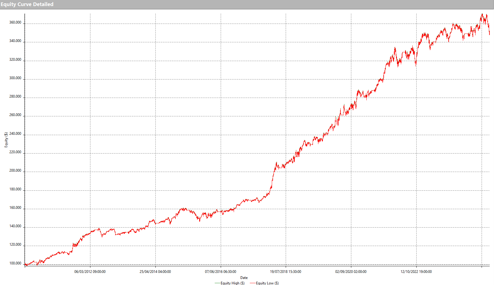Click the 160.000 y-axis tick label

tap(15, 208)
